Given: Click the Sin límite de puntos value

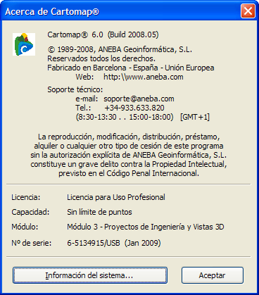Looking at the screenshot, I should [x=99, y=212].
